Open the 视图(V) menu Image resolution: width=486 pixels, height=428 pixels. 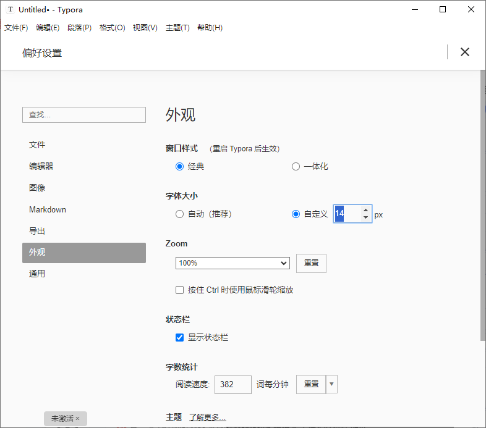(145, 28)
